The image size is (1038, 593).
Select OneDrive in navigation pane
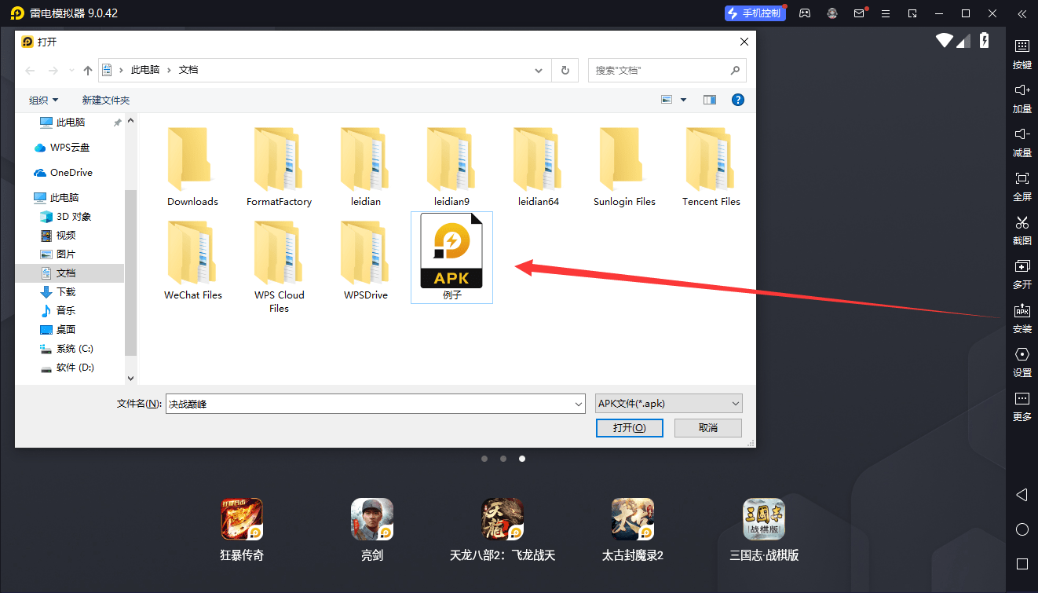[x=63, y=172]
